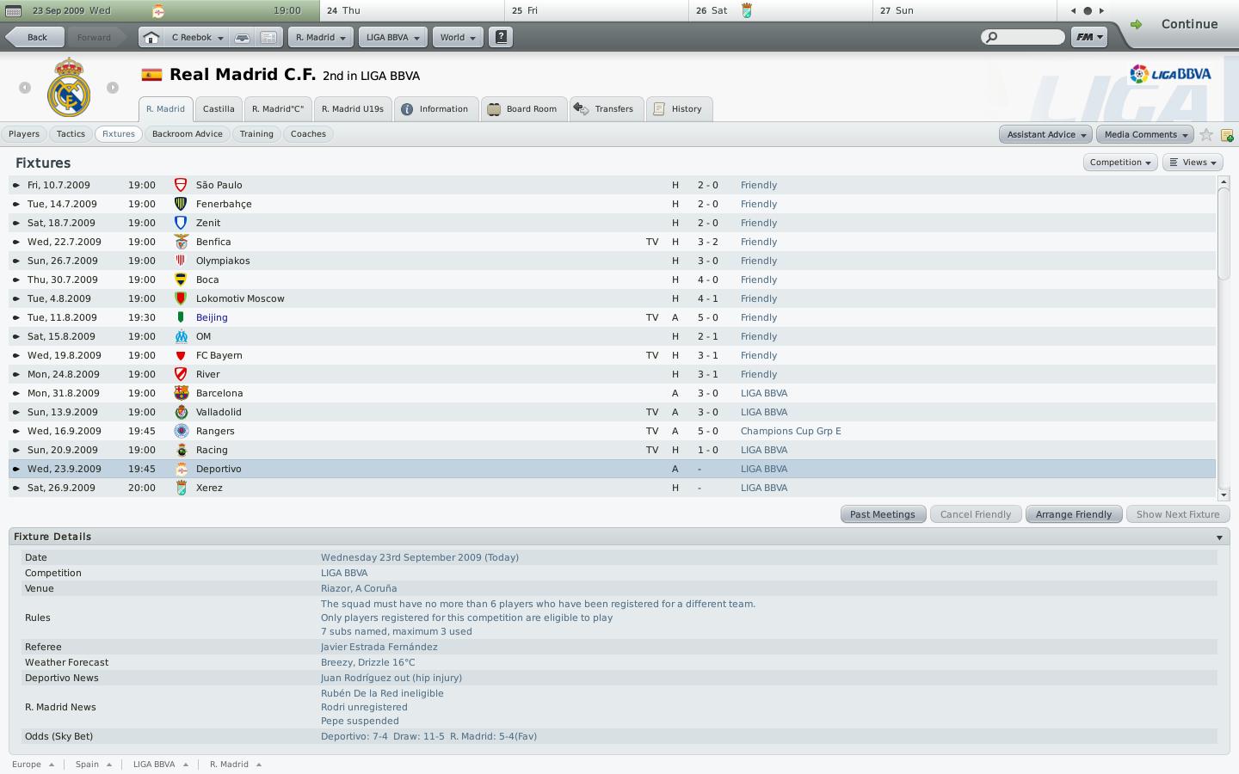1239x774 pixels.
Task: Switch to the Board Room tab
Action: click(x=523, y=109)
